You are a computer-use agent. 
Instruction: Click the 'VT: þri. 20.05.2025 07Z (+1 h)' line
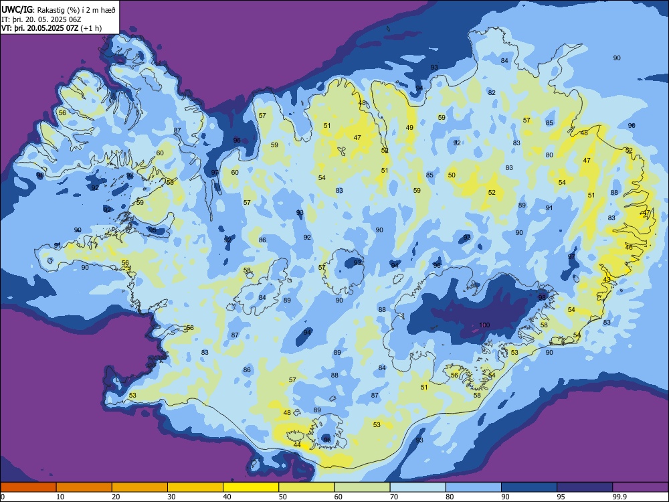pyautogui.click(x=52, y=28)
